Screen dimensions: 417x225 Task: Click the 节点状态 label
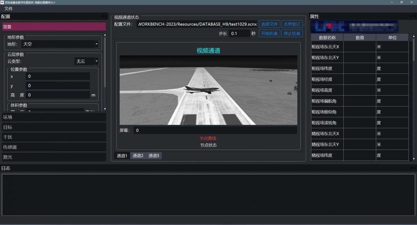[209, 145]
